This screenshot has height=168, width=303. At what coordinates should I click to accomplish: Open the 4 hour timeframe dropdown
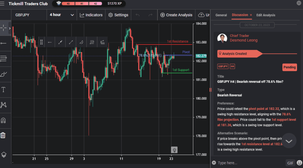[62, 15]
